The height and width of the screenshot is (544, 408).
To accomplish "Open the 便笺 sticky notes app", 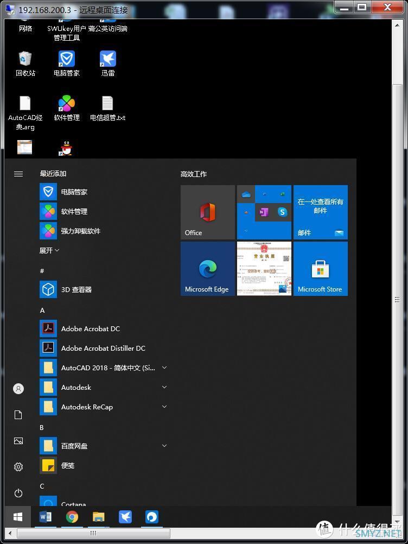I will click(x=104, y=465).
